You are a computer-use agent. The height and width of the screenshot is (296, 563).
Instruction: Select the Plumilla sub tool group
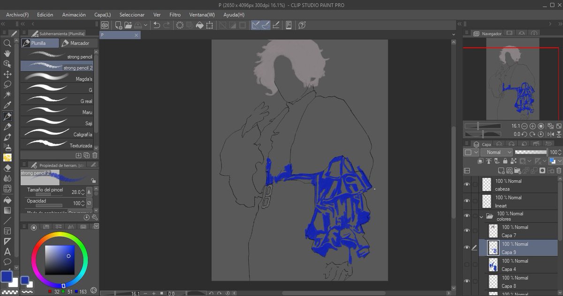(40, 43)
